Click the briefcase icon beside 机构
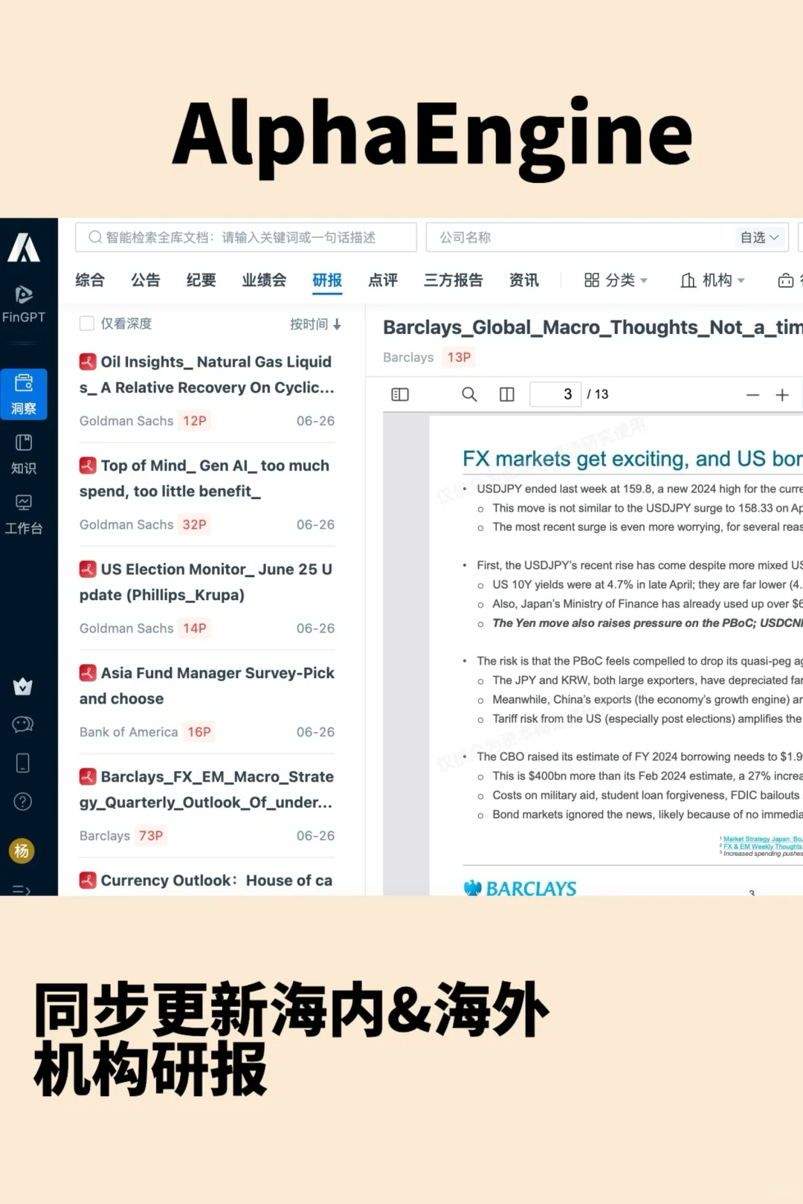Viewport: 803px width, 1204px height. (786, 280)
